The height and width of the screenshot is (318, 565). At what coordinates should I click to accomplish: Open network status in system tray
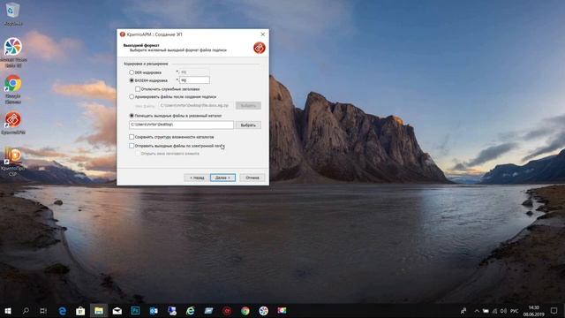[494, 311]
